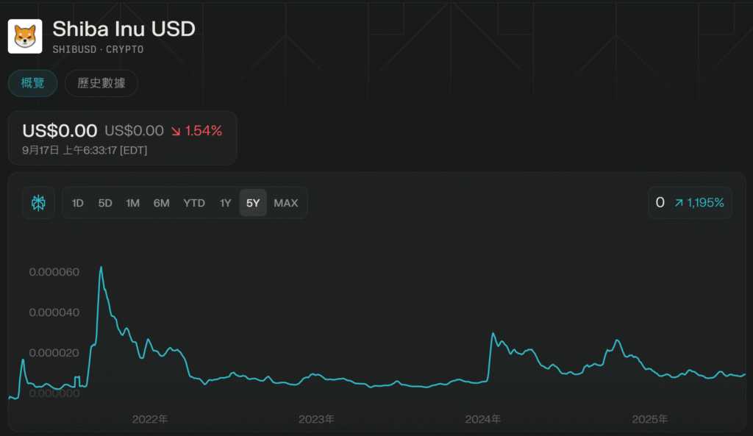Click the red down-arrow next to 1.54%
The width and height of the screenshot is (753, 436).
click(176, 132)
